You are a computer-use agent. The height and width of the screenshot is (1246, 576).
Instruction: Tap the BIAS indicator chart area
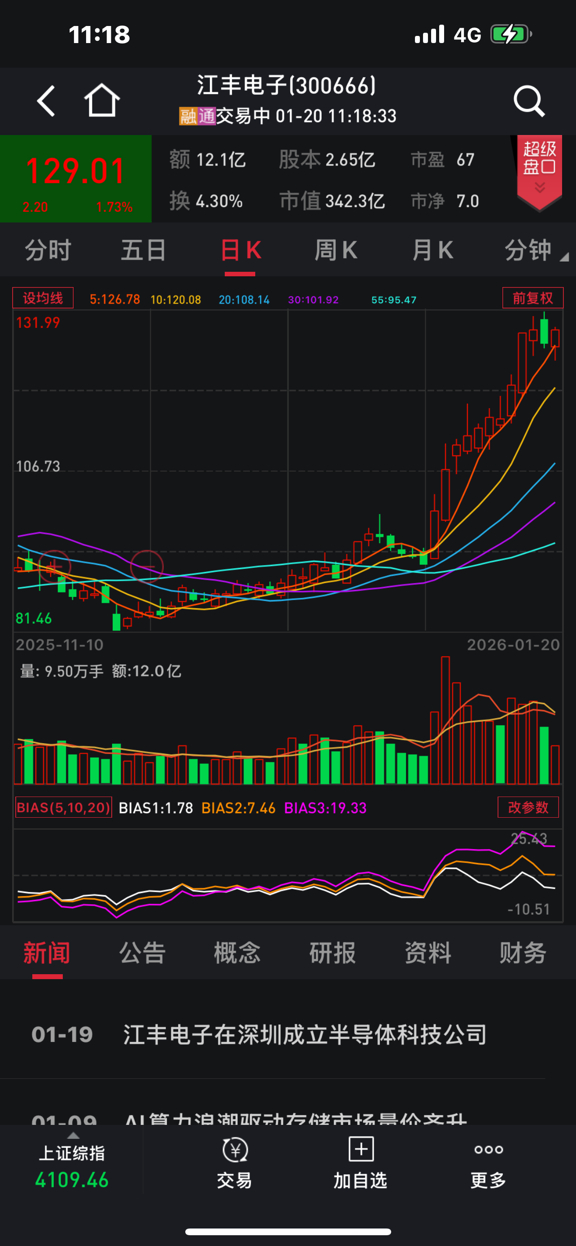pyautogui.click(x=288, y=875)
